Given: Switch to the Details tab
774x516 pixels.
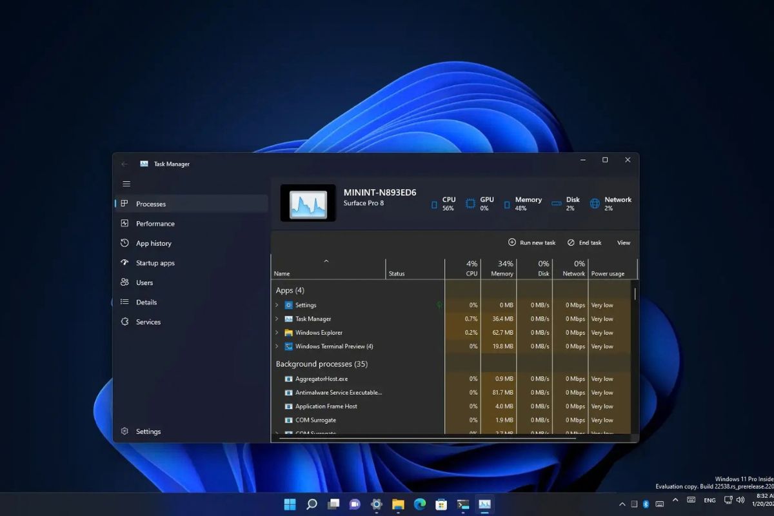Looking at the screenshot, I should [192, 302].
